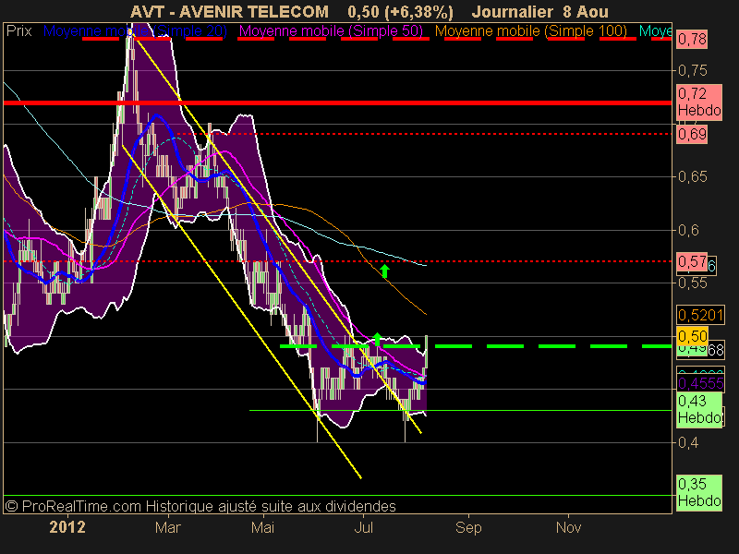Click the 0,4 price axis label
739x554 pixels.
click(688, 443)
